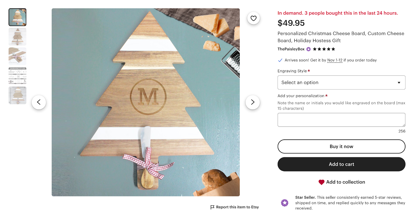
Task: Click the five-star rating stars
Action: [324, 49]
